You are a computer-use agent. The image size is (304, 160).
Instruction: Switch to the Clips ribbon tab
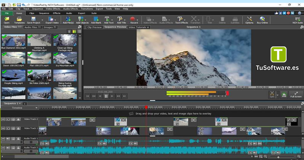pos(32,13)
